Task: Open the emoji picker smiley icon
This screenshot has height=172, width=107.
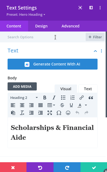Action: point(68,113)
